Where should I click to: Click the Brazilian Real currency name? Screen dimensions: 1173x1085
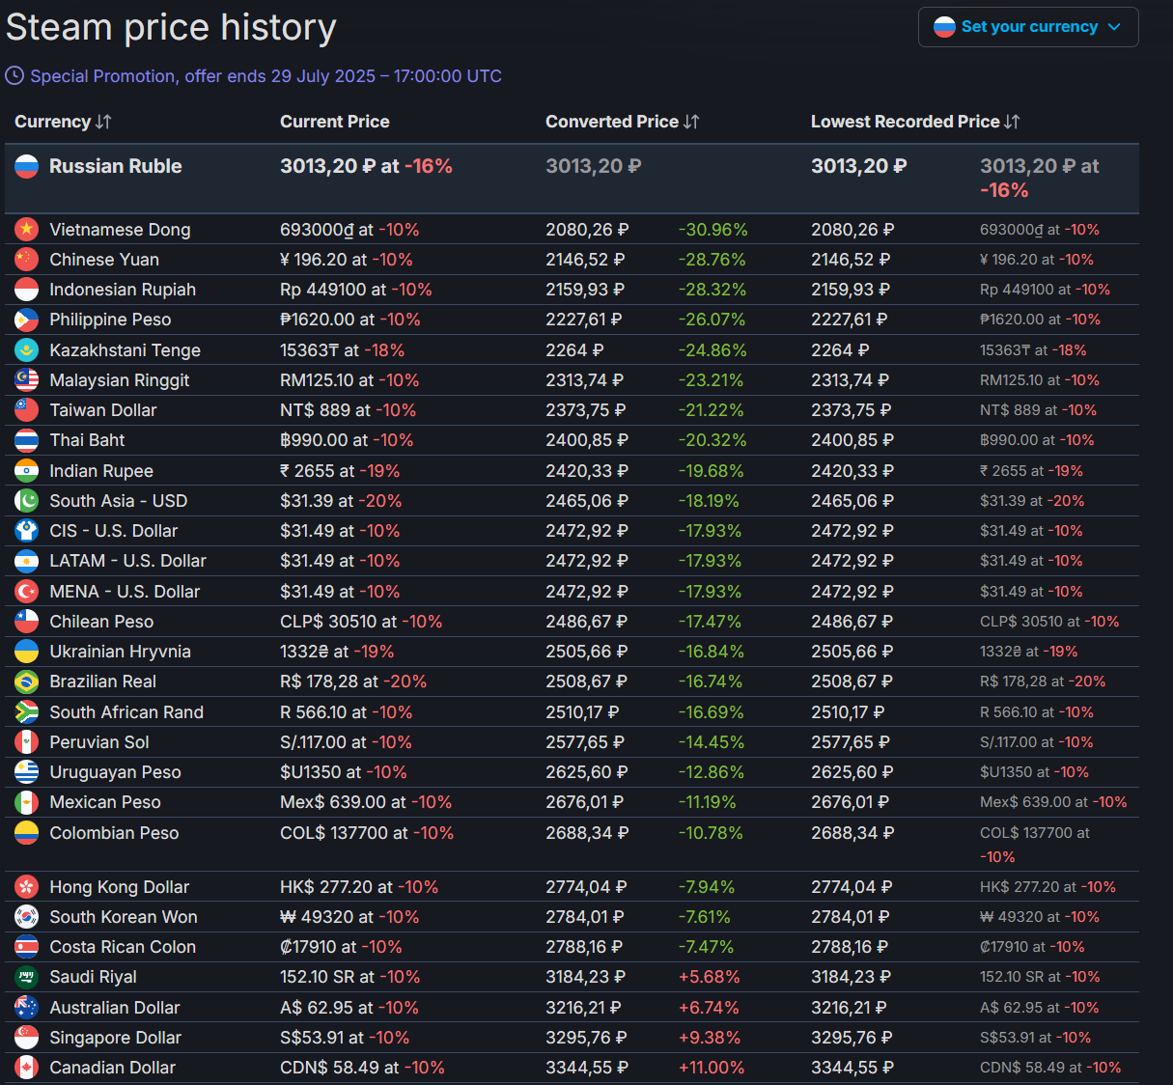coord(102,682)
